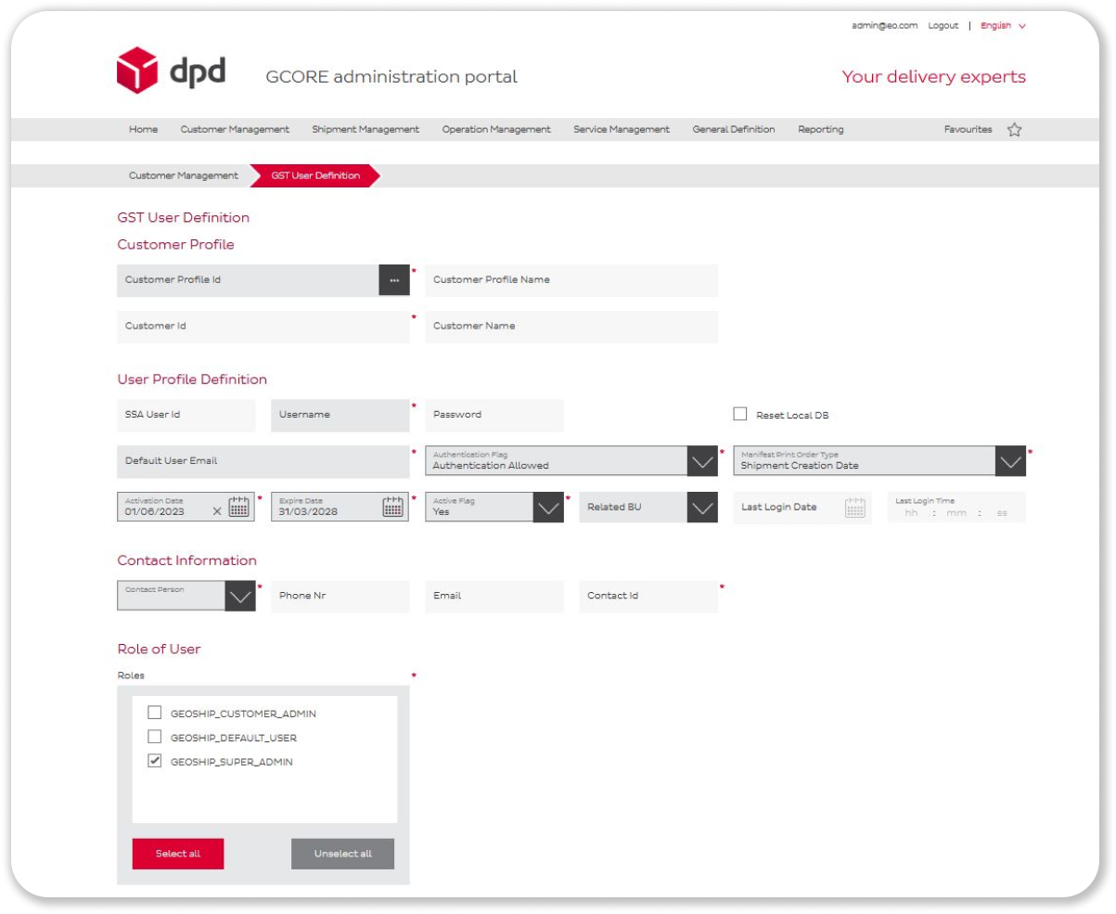Viewport: 1116px width, 914px height.
Task: Open the Customer Profile Id lookup button
Action: (x=394, y=280)
